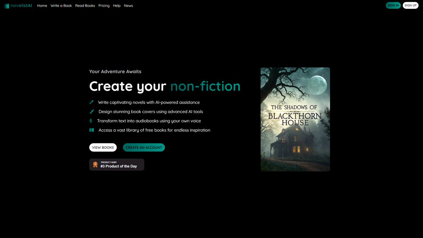Click the CREATE AN ACCOUNT button
Image resolution: width=423 pixels, height=238 pixels.
tap(144, 147)
